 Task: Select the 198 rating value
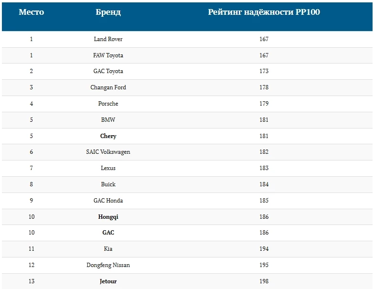tap(264, 281)
